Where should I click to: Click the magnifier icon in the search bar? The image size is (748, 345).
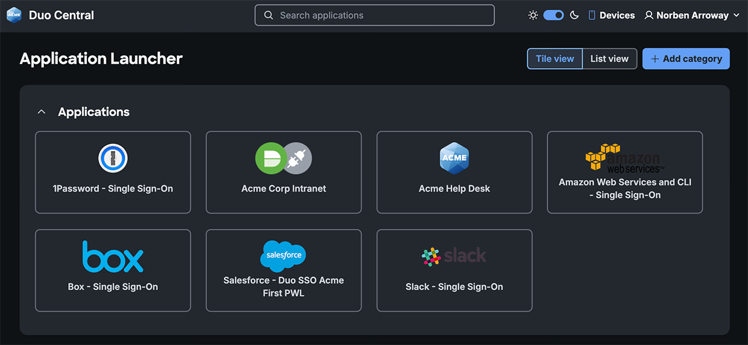click(x=268, y=15)
